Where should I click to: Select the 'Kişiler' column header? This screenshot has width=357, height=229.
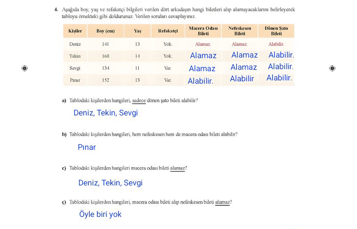point(75,31)
